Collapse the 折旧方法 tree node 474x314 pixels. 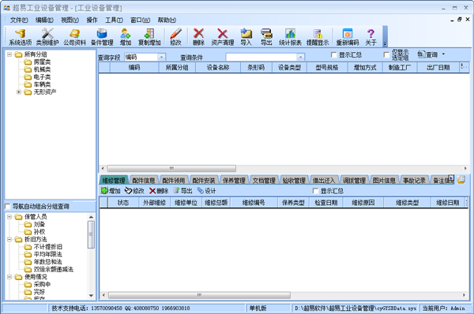click(9, 239)
